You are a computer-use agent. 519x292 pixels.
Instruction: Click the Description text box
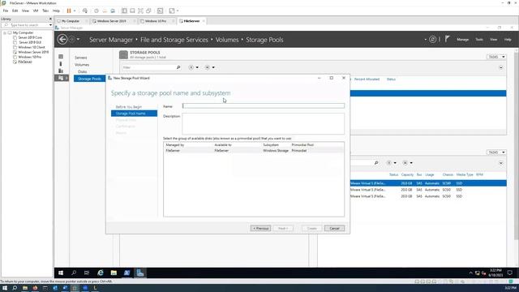coord(264,123)
